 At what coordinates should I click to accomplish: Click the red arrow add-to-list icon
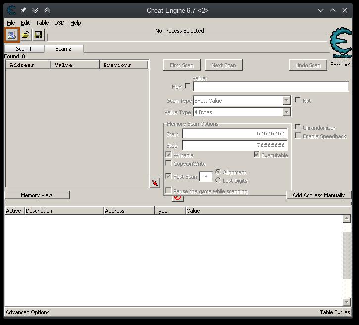pos(155,183)
